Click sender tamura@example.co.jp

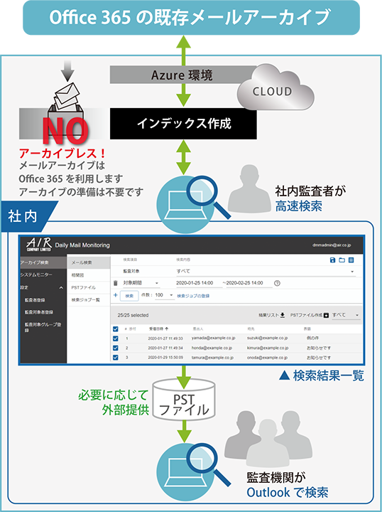pyautogui.click(x=212, y=358)
